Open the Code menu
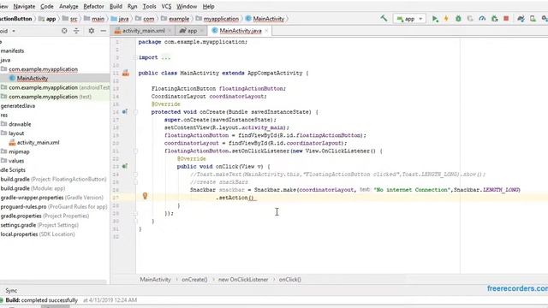The height and width of the screenshot is (308, 548). click(x=47, y=6)
